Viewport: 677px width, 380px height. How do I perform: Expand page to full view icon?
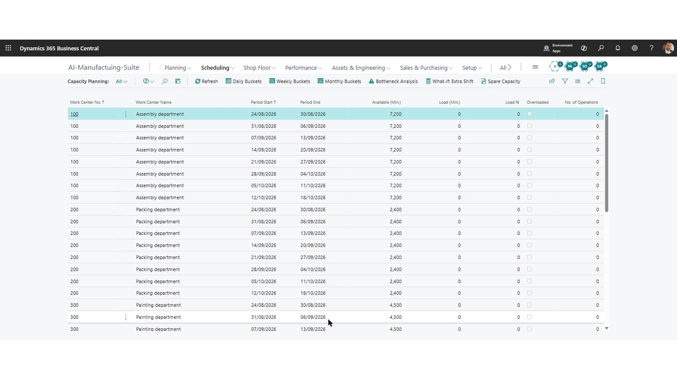(590, 81)
